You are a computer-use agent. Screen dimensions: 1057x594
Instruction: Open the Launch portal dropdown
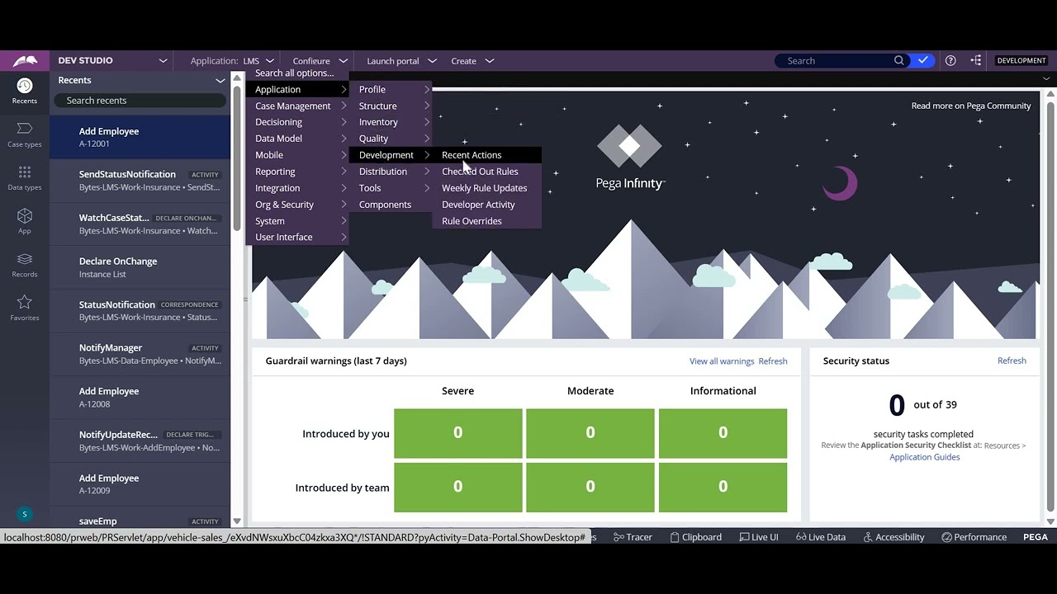coord(401,61)
